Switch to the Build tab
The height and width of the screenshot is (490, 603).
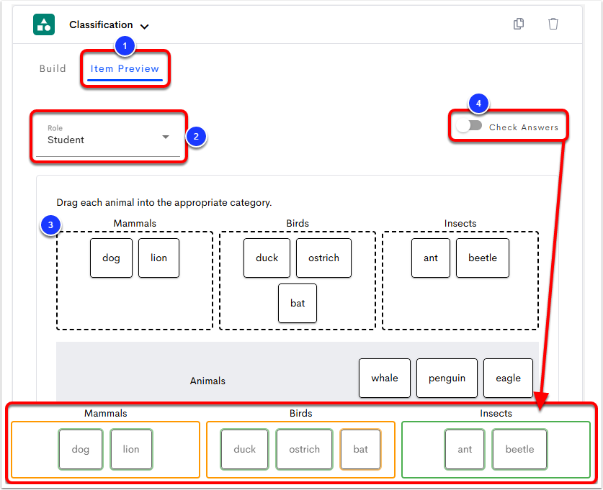tap(53, 69)
